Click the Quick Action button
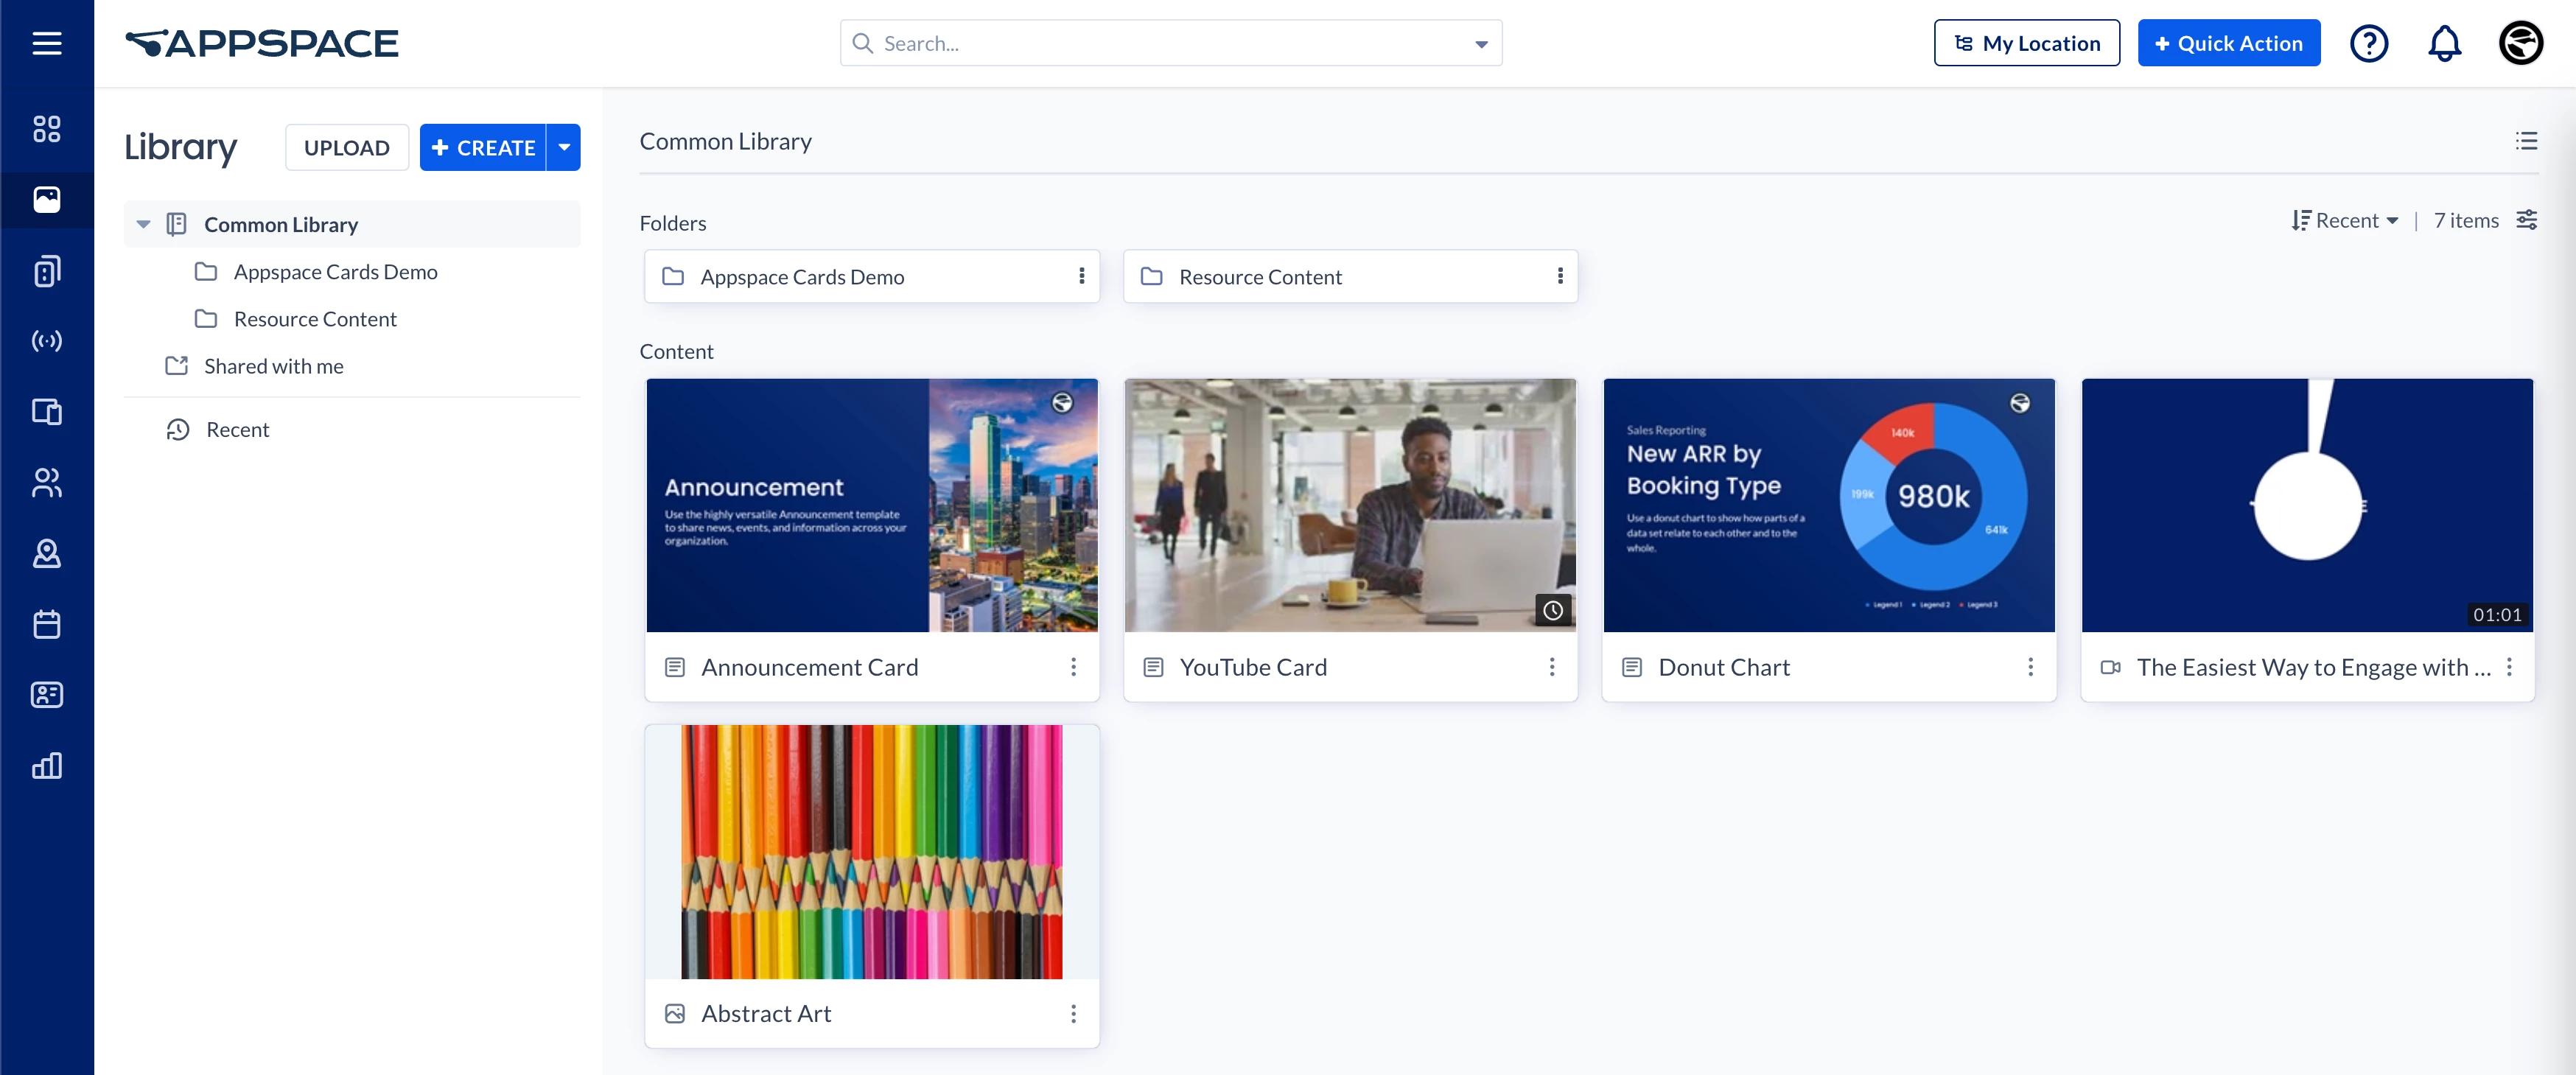The height and width of the screenshot is (1075, 2576). click(2228, 43)
